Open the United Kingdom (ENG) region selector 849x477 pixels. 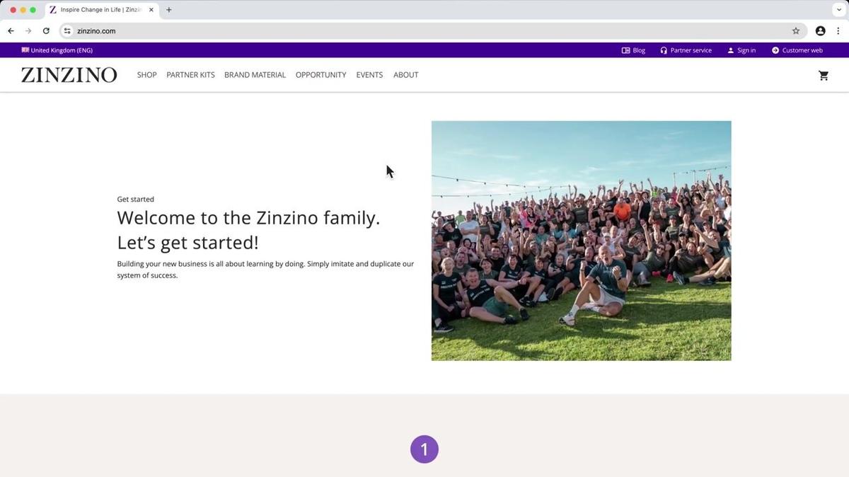pos(57,50)
